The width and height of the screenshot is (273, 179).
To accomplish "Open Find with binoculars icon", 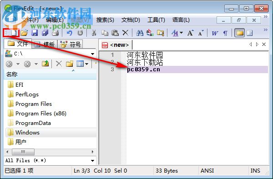I will pos(140,33).
